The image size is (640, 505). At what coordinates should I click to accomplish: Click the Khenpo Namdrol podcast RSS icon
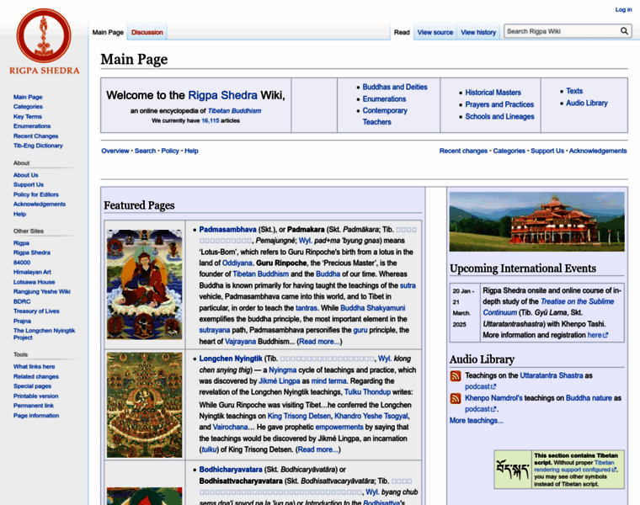pyautogui.click(x=455, y=398)
